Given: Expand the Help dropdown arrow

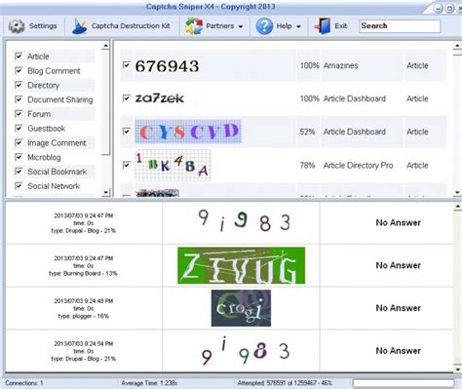Looking at the screenshot, I should click(298, 26).
